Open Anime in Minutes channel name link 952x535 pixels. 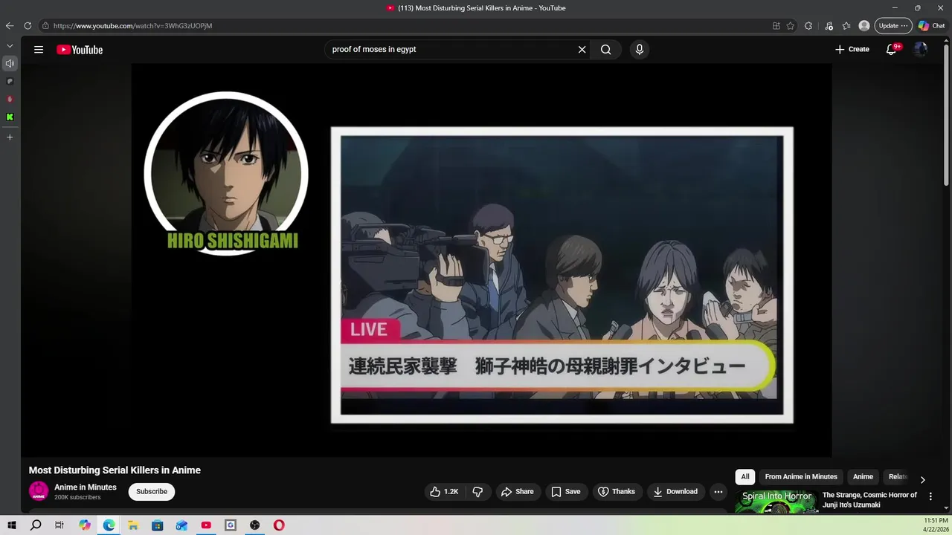[x=86, y=487]
